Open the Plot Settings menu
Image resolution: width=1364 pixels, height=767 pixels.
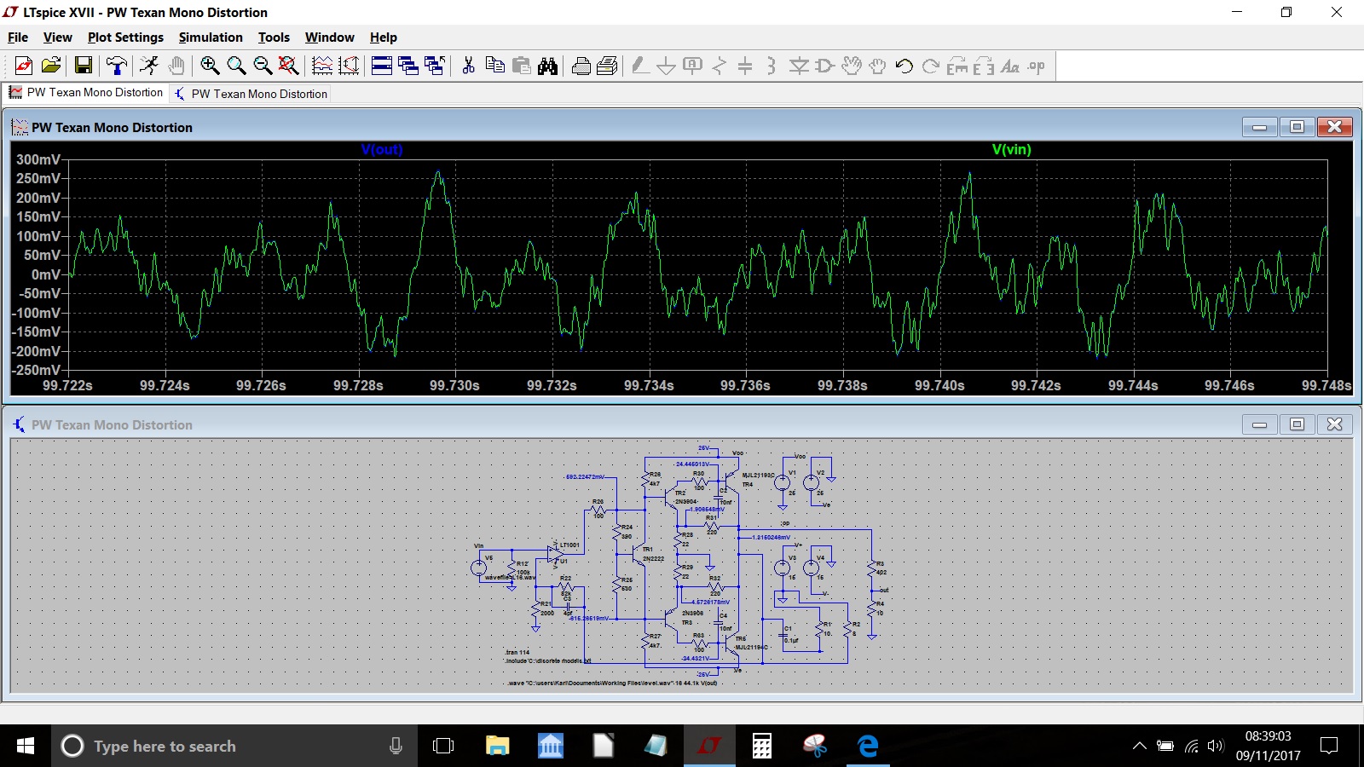pyautogui.click(x=125, y=37)
